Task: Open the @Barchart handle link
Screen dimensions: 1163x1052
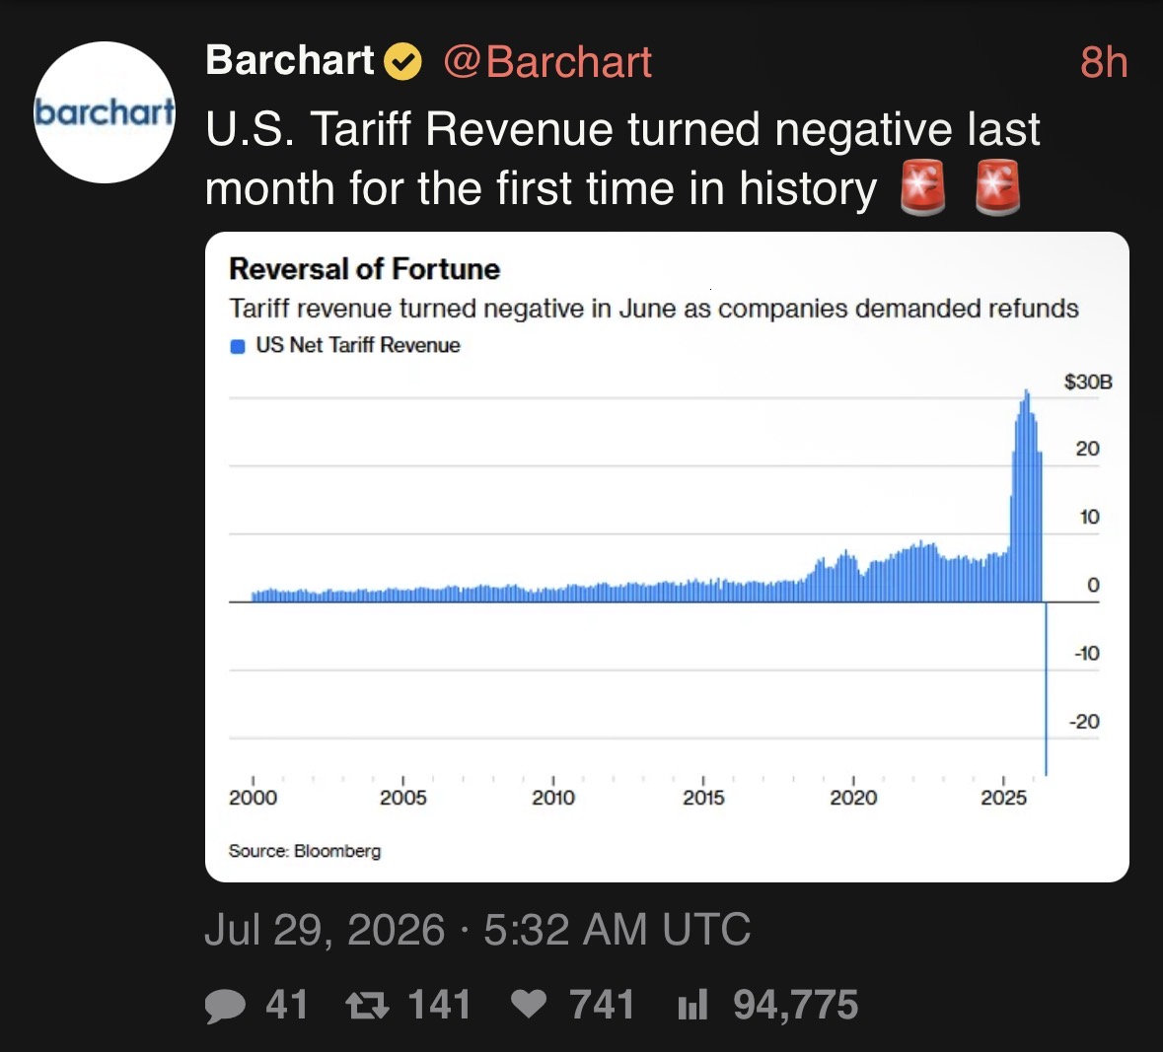Action: (547, 61)
